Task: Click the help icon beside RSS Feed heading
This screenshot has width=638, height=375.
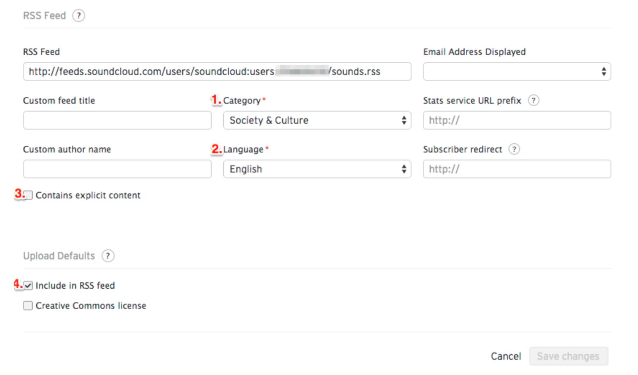Action: tap(79, 16)
